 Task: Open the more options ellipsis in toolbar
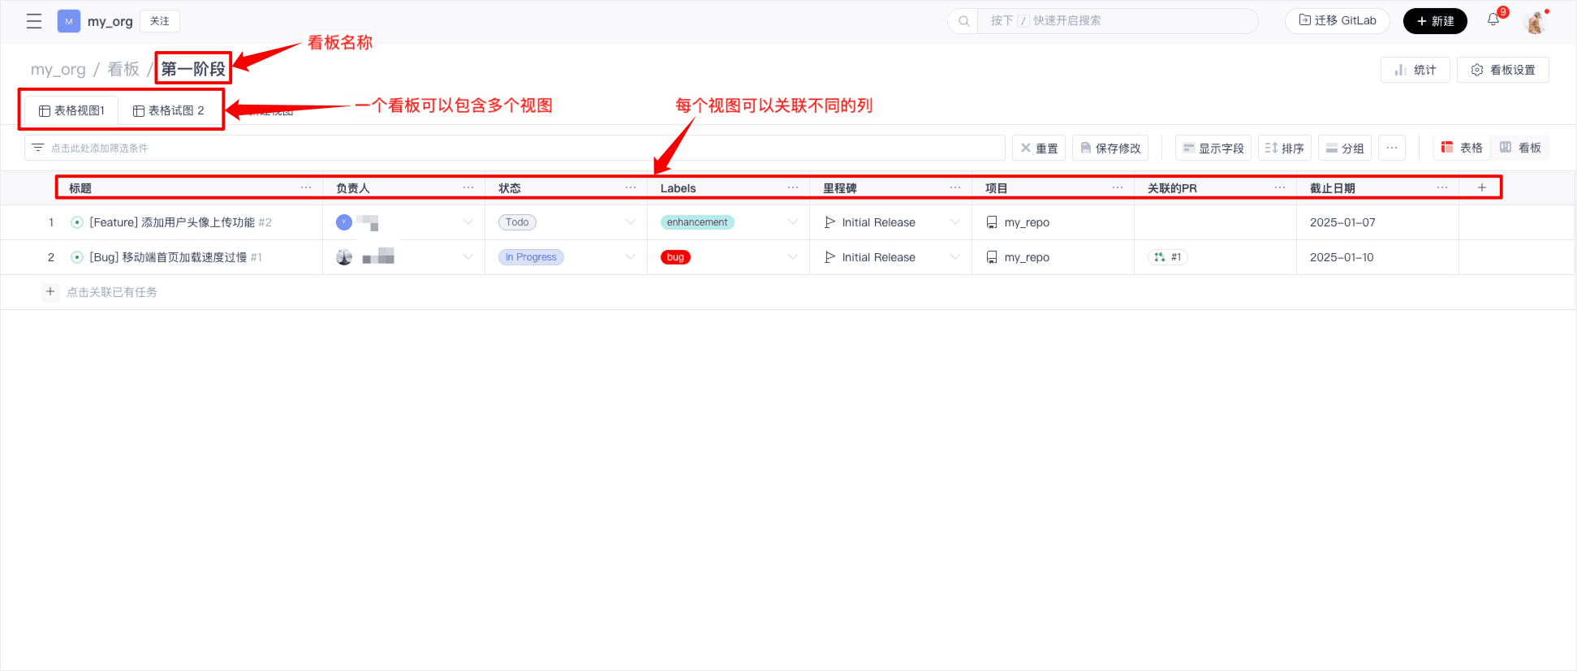[x=1391, y=148]
